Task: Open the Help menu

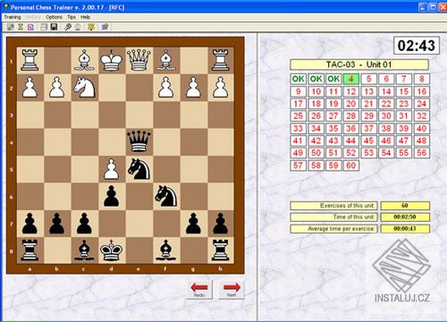Action: click(x=85, y=17)
